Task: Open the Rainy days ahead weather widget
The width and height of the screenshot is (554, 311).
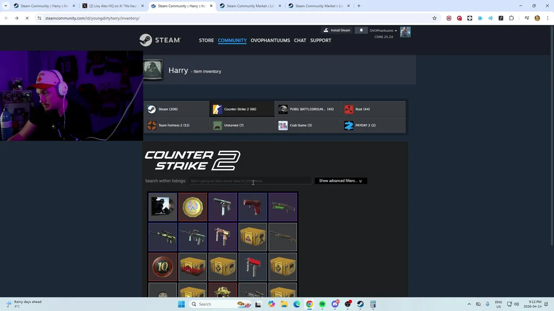Action: pos(24,304)
